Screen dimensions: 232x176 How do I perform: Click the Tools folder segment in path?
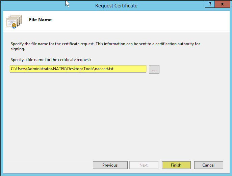point(88,69)
